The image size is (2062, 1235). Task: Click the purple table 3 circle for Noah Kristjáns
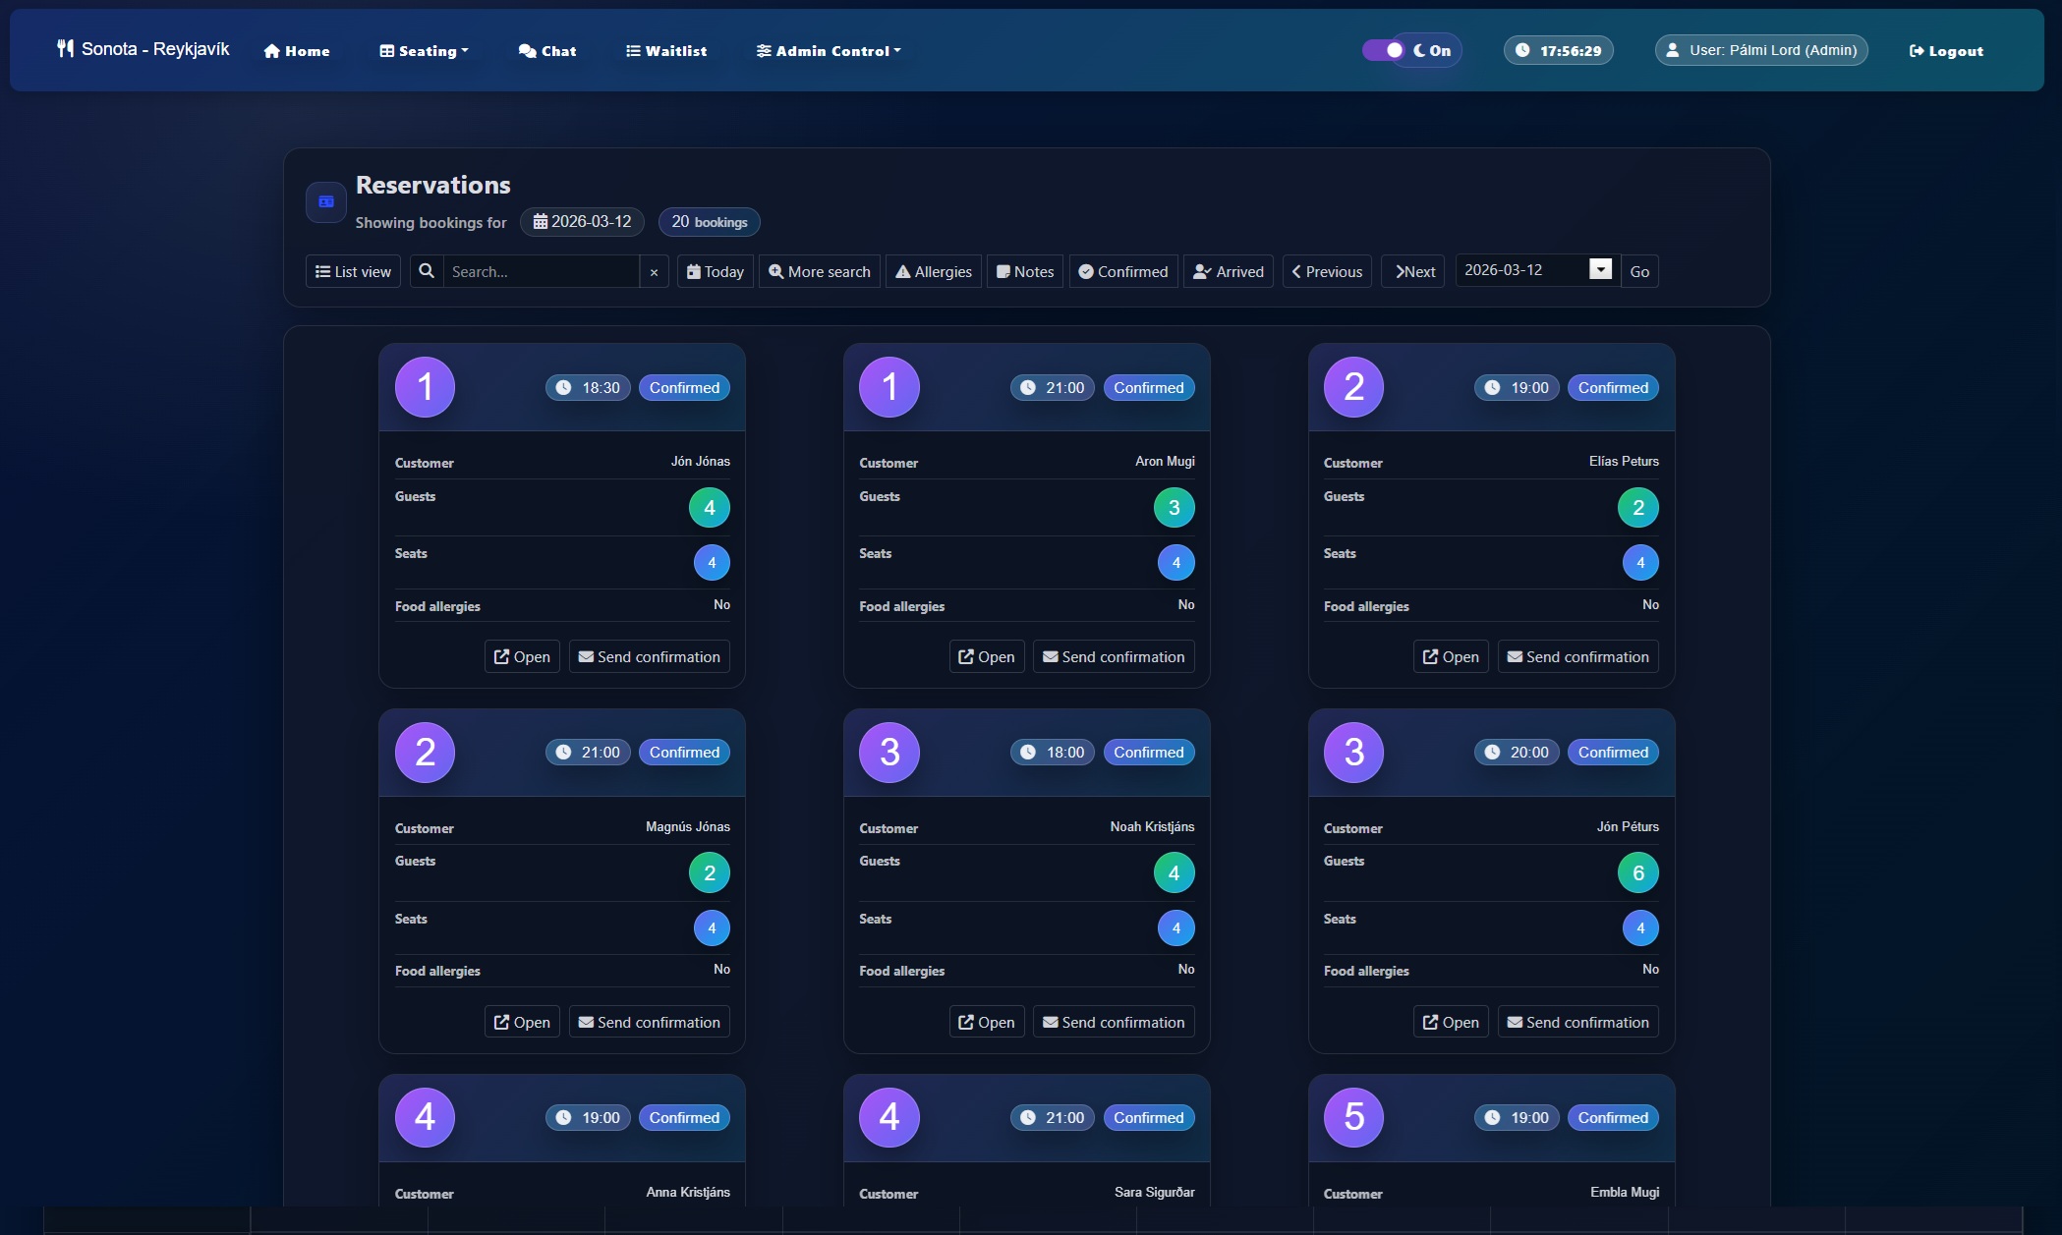pyautogui.click(x=888, y=753)
